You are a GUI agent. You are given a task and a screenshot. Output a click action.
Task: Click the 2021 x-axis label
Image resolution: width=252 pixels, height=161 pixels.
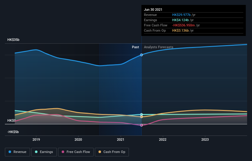[x=121, y=139]
